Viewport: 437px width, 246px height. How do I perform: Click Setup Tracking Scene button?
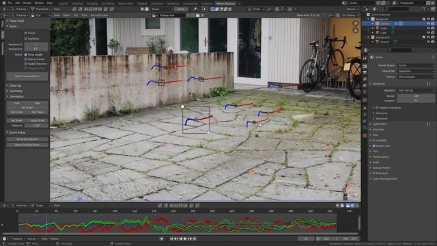[x=27, y=145]
